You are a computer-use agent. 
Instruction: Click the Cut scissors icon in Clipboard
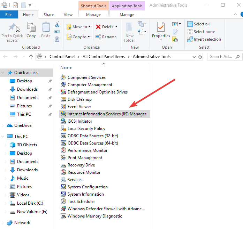(57, 24)
